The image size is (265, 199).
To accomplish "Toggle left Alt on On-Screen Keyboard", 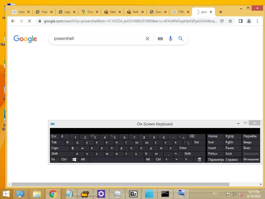I will (84, 159).
